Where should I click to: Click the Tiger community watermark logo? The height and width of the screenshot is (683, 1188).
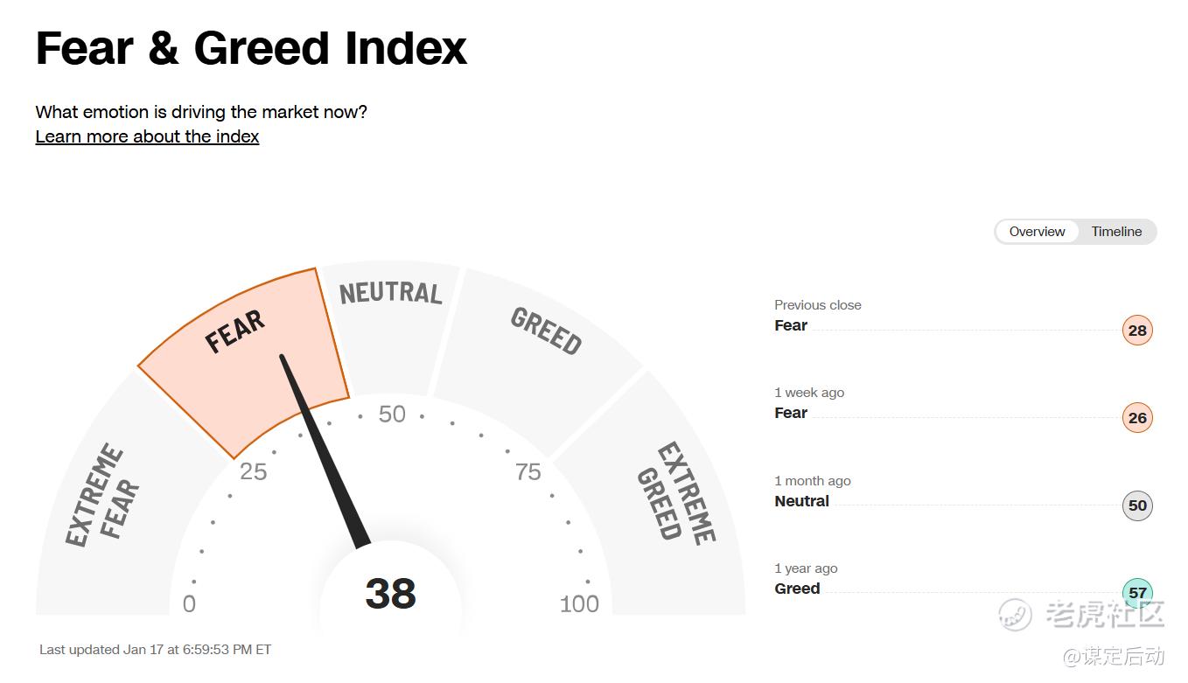pyautogui.click(x=1017, y=614)
